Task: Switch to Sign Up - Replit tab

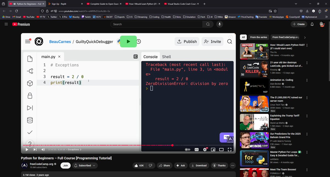Action: [x=65, y=4]
